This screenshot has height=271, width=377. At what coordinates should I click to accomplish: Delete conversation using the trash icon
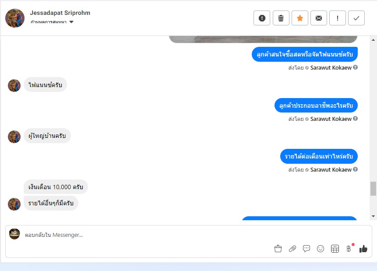click(281, 18)
